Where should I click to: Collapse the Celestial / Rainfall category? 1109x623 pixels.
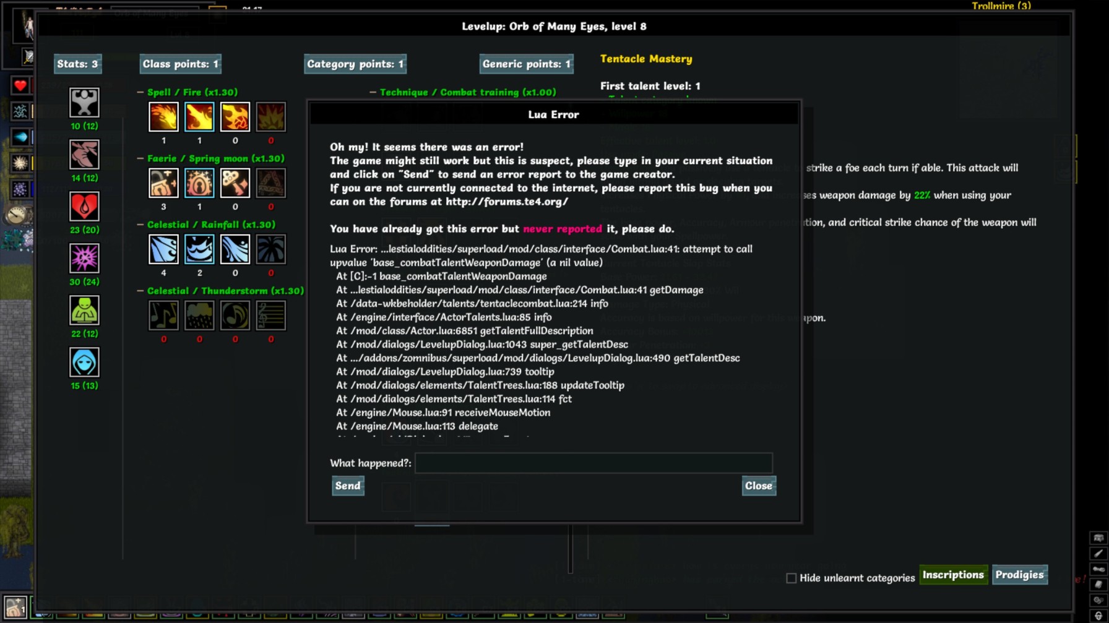140,225
